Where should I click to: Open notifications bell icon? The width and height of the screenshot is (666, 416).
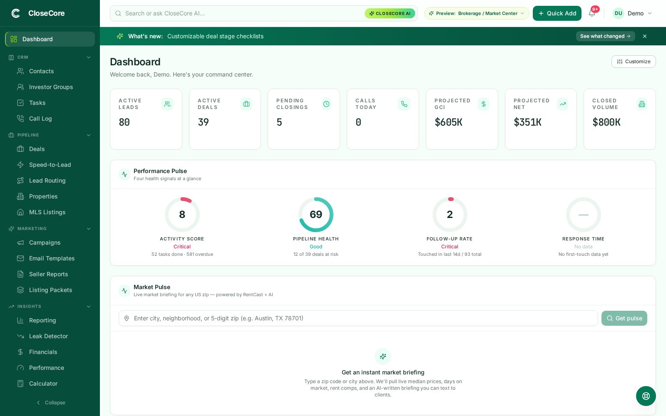click(x=591, y=13)
